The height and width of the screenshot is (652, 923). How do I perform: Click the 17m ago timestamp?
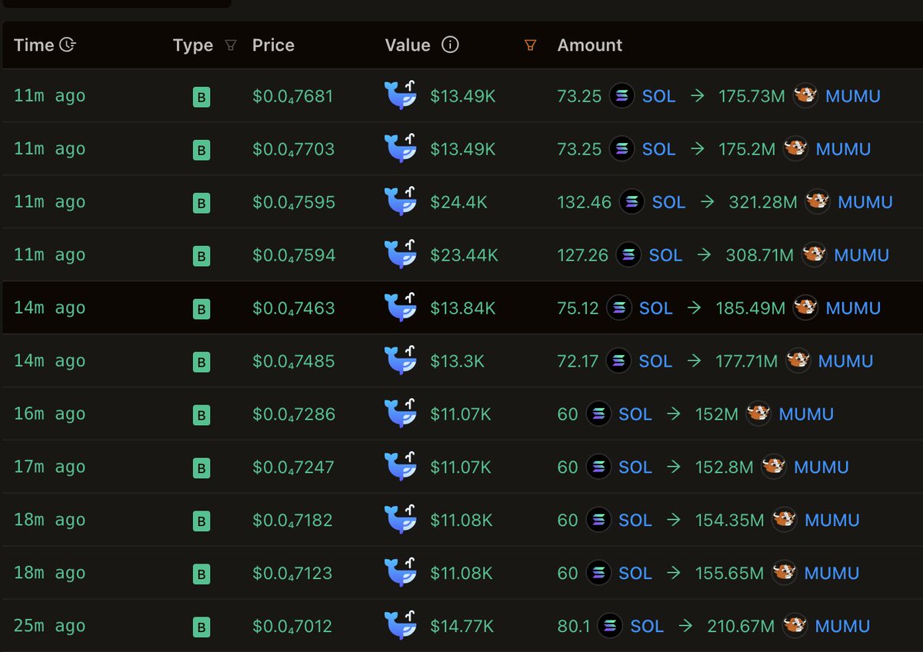tap(49, 467)
